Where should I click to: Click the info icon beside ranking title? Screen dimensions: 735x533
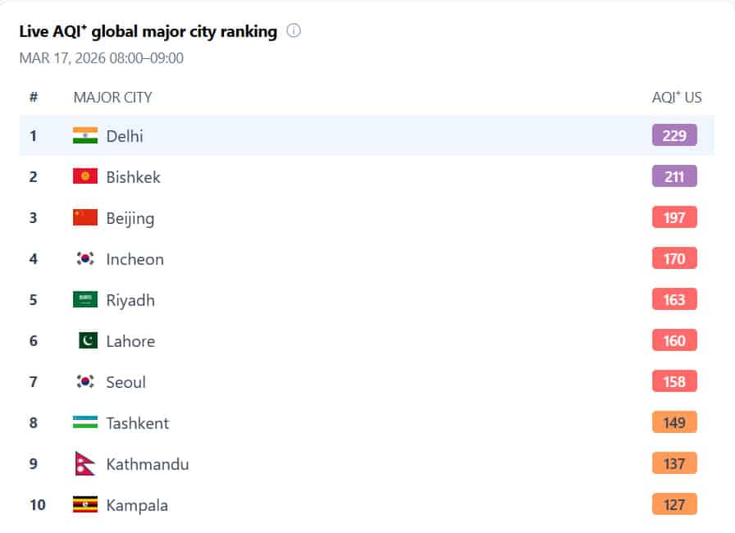click(x=294, y=31)
